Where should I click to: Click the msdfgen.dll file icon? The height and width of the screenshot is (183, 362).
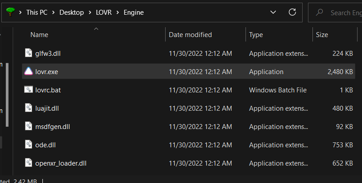(x=29, y=126)
